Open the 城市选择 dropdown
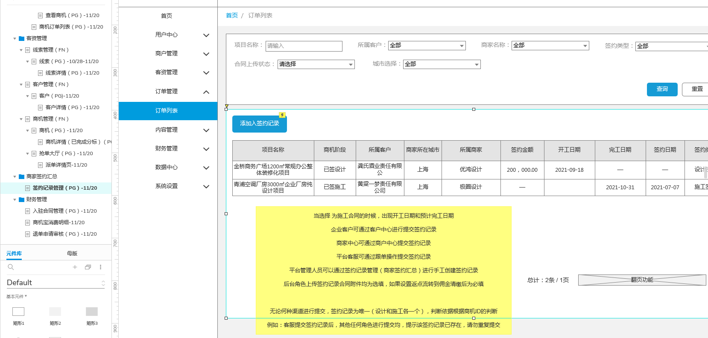 pyautogui.click(x=442, y=64)
